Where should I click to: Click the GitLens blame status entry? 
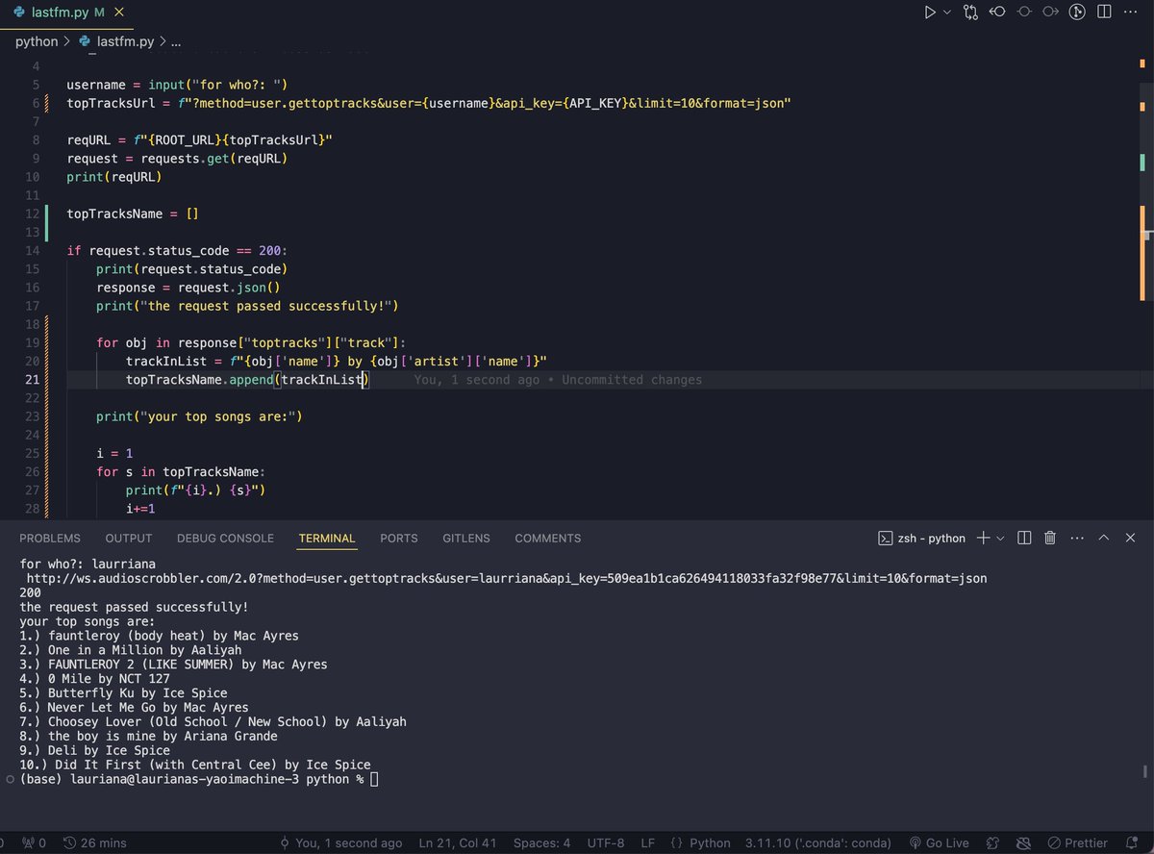[340, 843]
